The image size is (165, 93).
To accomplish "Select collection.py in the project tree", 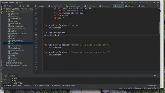I will point(15,19).
